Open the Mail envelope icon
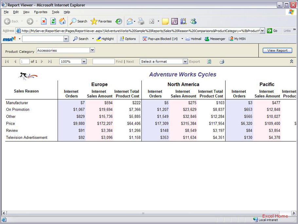The height and width of the screenshot is (224, 298). click(130, 21)
